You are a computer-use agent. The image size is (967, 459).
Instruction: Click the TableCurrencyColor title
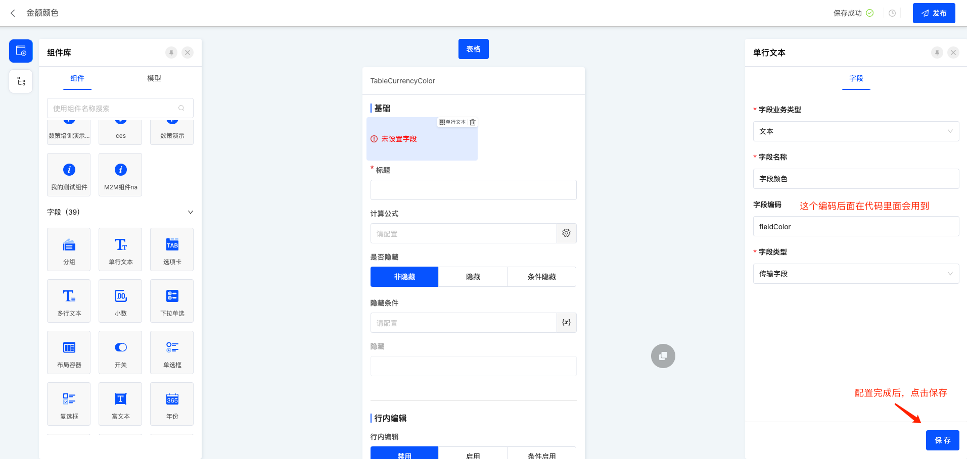pyautogui.click(x=402, y=81)
